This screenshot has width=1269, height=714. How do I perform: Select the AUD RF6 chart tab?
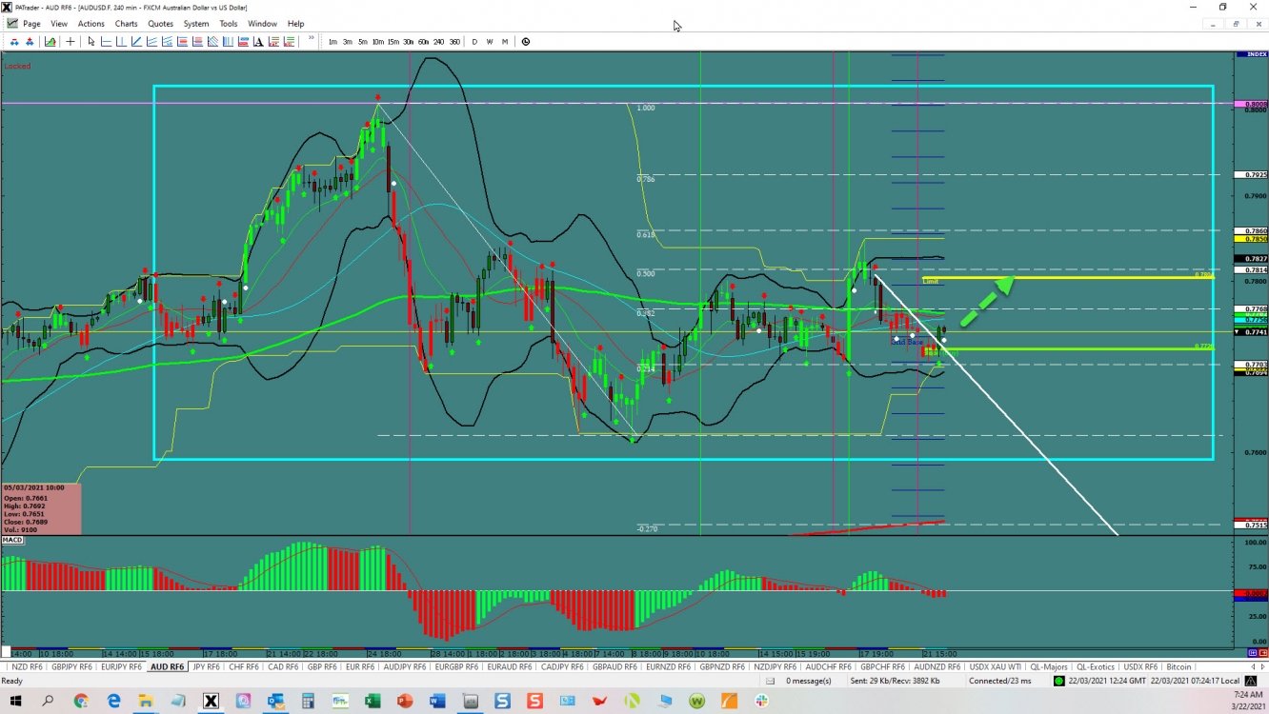[168, 667]
